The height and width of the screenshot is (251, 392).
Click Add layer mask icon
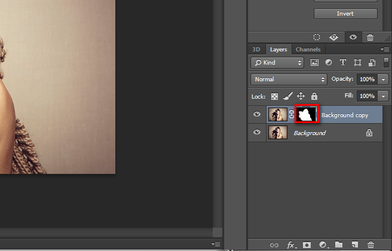click(307, 245)
